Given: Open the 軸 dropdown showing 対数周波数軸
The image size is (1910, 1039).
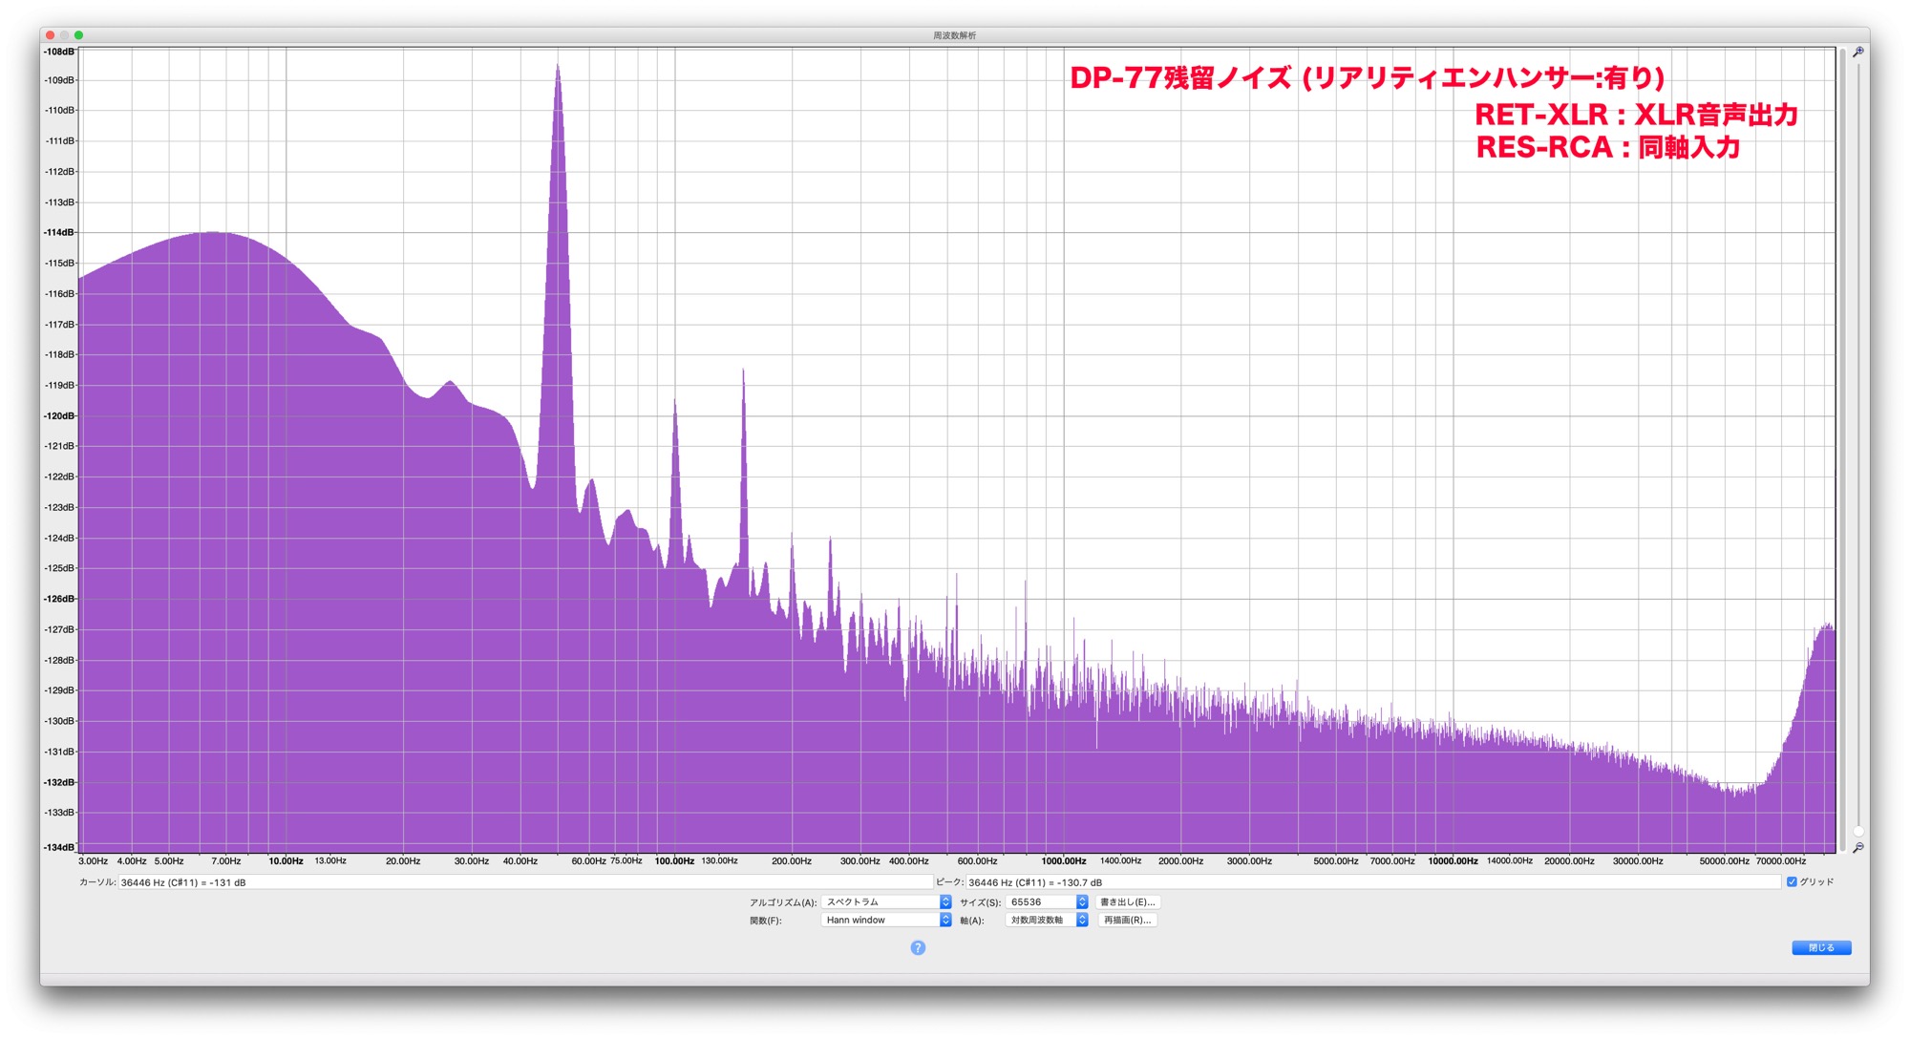Looking at the screenshot, I should 1047,921.
